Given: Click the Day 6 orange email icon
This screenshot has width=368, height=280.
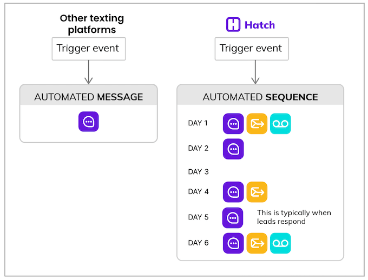Looking at the screenshot, I should (x=257, y=243).
